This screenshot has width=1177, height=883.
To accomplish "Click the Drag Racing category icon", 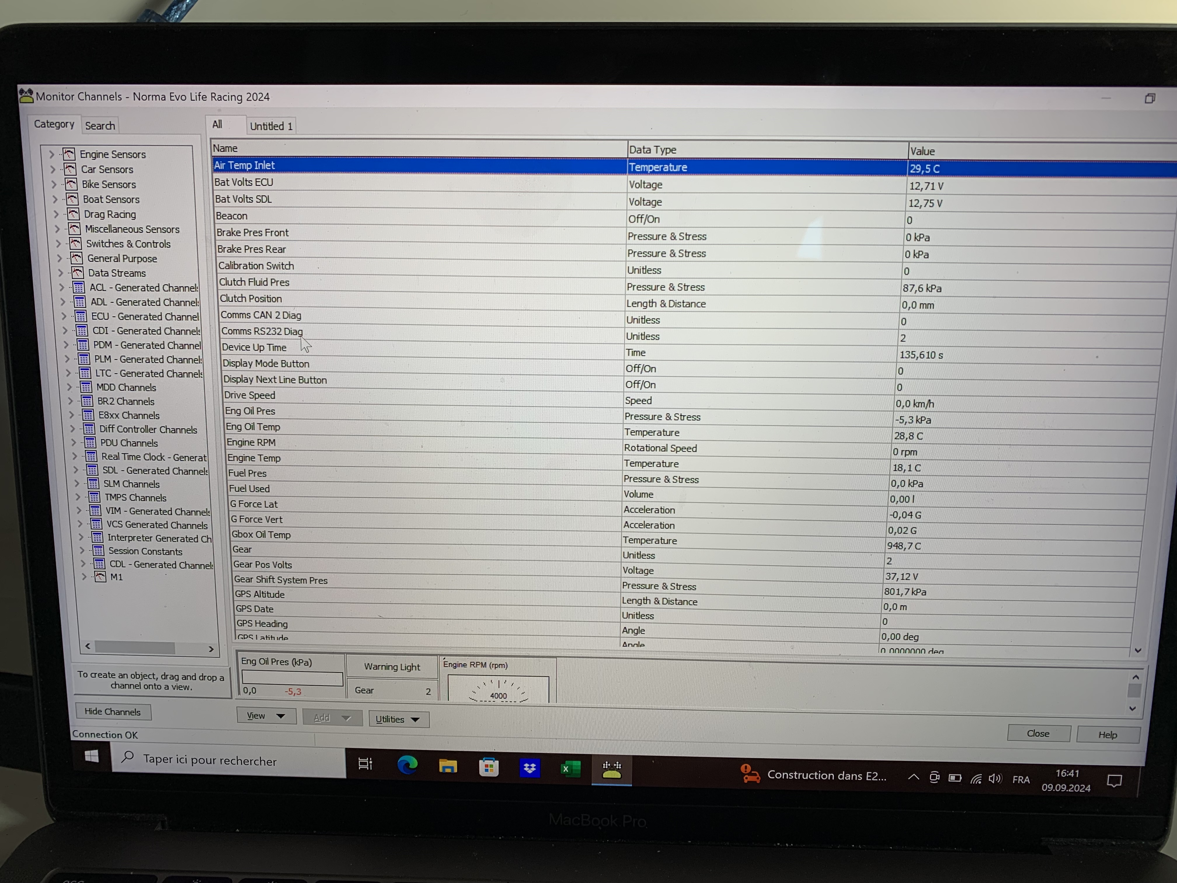I will (x=73, y=214).
